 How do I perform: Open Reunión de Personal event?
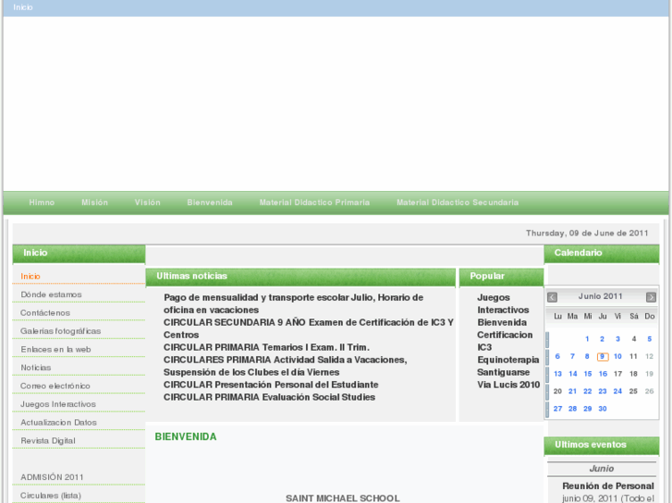pyautogui.click(x=607, y=486)
